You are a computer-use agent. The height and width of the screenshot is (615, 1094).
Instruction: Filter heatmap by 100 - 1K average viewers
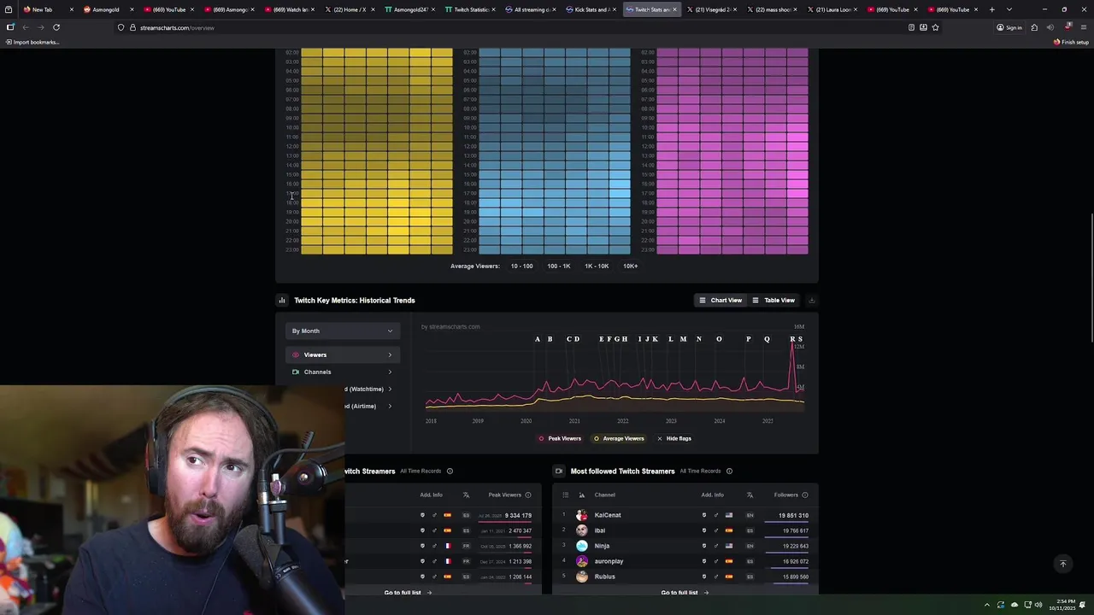(559, 266)
